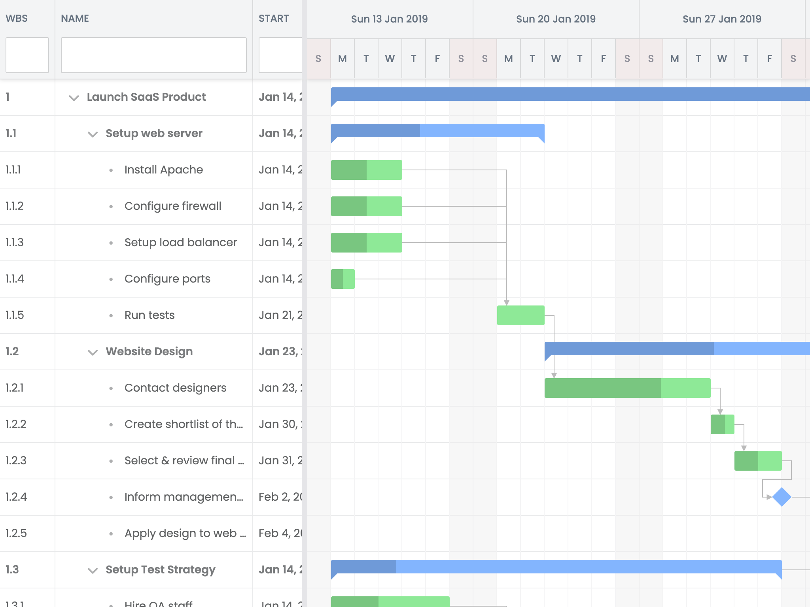Image resolution: width=810 pixels, height=607 pixels.
Task: Collapse the Website Design group
Action: click(x=92, y=353)
